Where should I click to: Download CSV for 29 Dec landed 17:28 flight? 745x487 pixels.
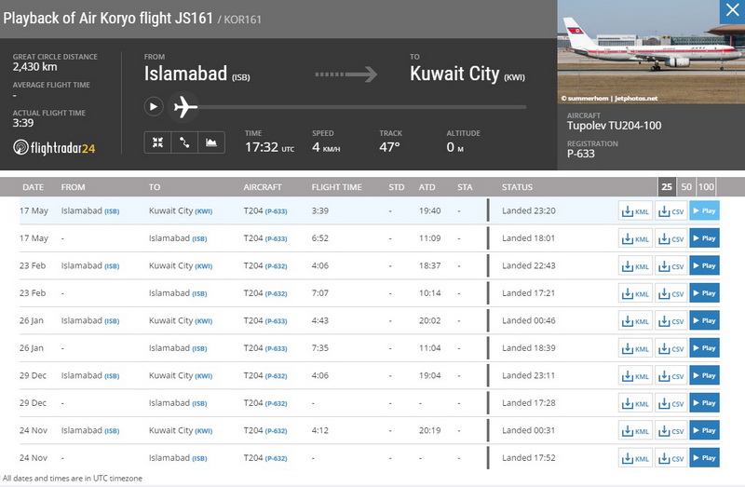tap(670, 403)
